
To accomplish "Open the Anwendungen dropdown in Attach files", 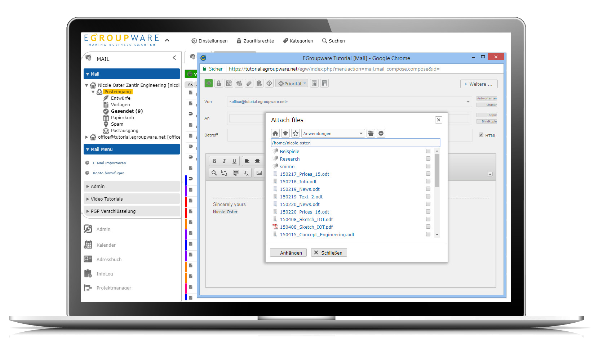I will [332, 133].
